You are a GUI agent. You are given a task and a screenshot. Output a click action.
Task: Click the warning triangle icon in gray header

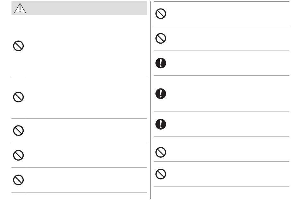20,8
